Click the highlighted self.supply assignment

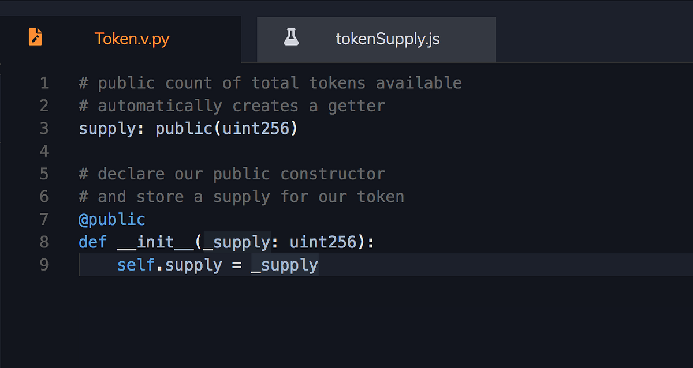(170, 265)
